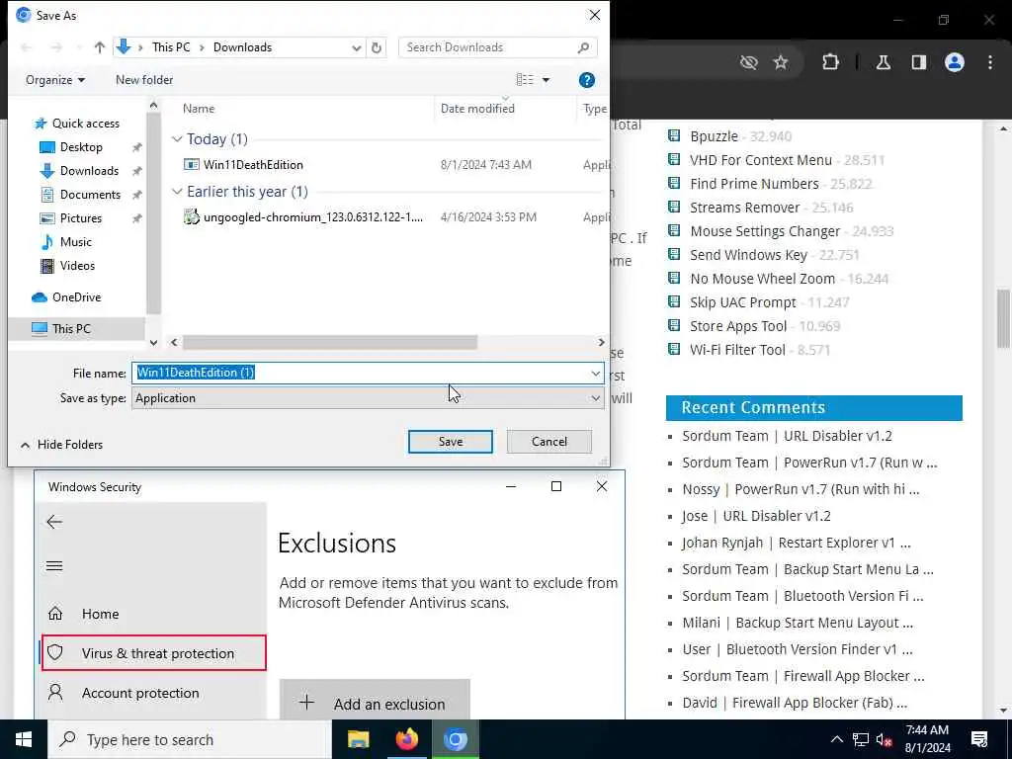Screen dimensions: 1012x759
Task: Open Windows Start menu
Action: (x=24, y=739)
